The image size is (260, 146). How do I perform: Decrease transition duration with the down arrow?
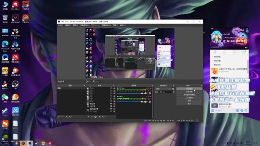click(x=174, y=93)
